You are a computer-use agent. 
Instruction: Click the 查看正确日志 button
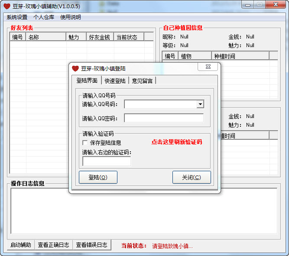click(54, 245)
